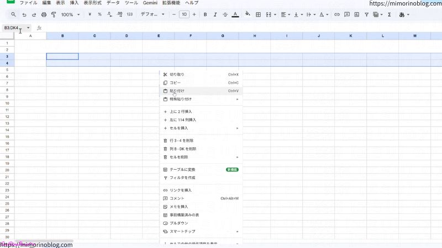Open the filter views dropdown
The height and width of the screenshot is (248, 442).
tap(377, 15)
